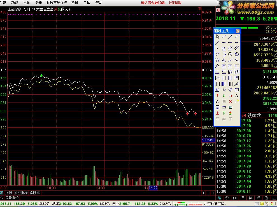Choose the circumscribed circle polygon tool
This screenshot has height=207, width=277.
coord(237,54)
